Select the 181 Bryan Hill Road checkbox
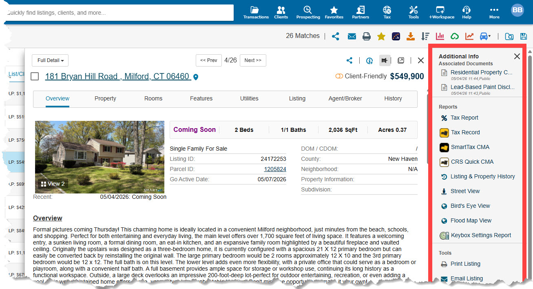 35,76
